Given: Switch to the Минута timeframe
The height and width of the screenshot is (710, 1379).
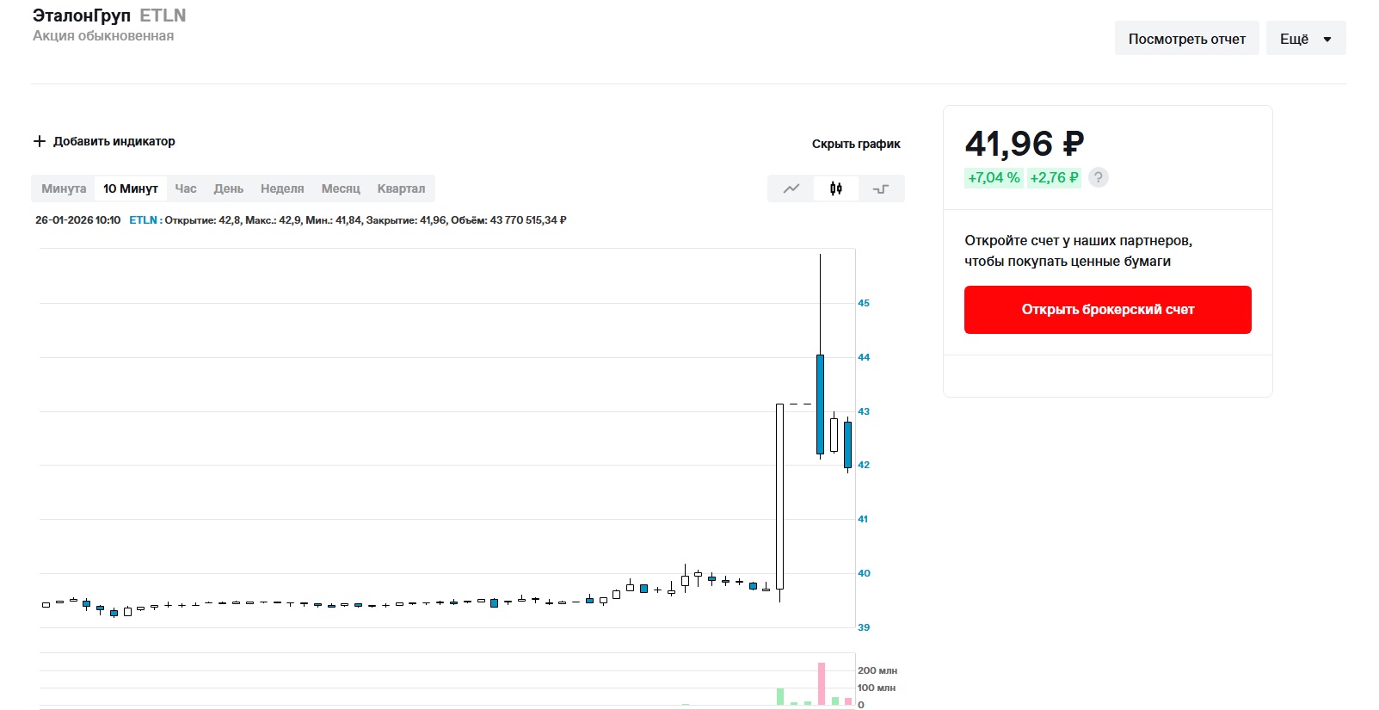Looking at the screenshot, I should (x=64, y=188).
